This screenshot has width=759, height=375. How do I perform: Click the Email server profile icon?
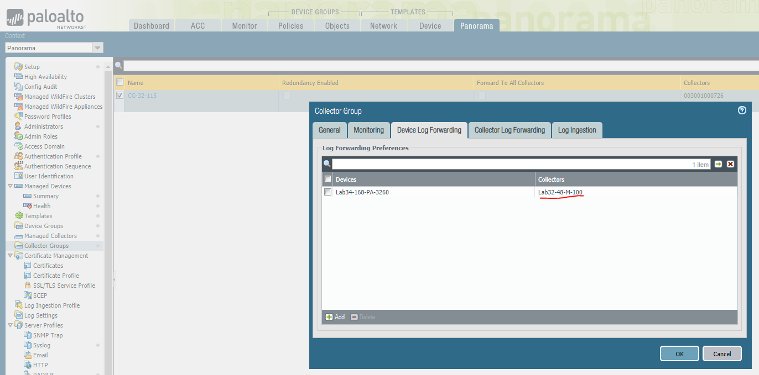pos(28,355)
